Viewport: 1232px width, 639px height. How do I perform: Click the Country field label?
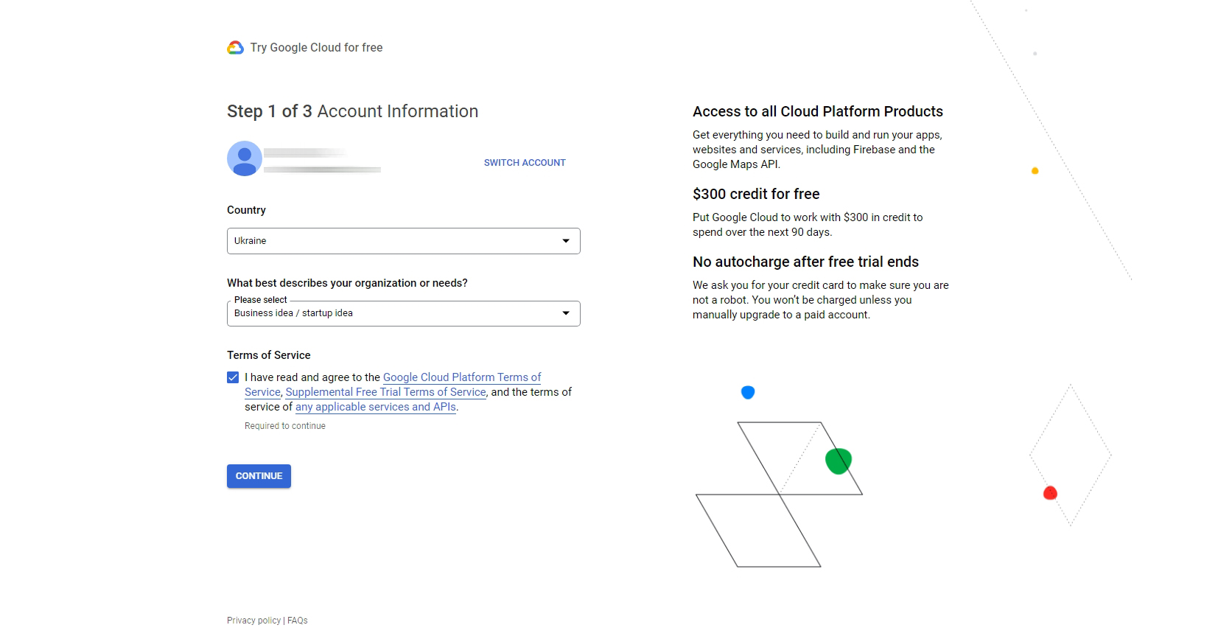pos(246,210)
